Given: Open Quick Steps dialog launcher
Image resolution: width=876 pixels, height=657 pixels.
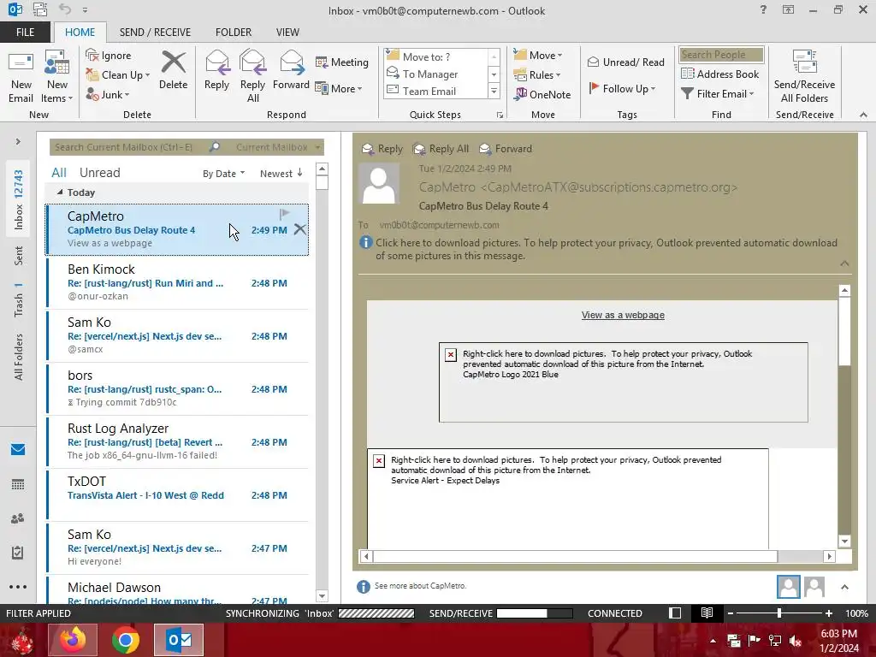Looking at the screenshot, I should point(500,115).
